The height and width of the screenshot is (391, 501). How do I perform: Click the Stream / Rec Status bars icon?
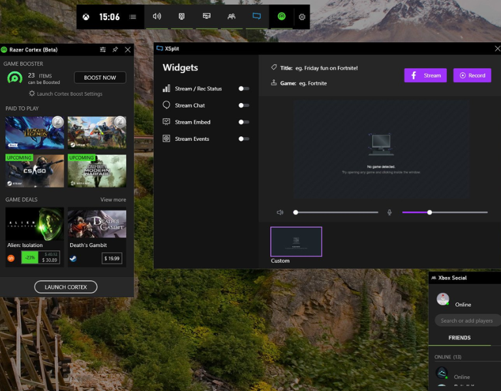pyautogui.click(x=166, y=89)
